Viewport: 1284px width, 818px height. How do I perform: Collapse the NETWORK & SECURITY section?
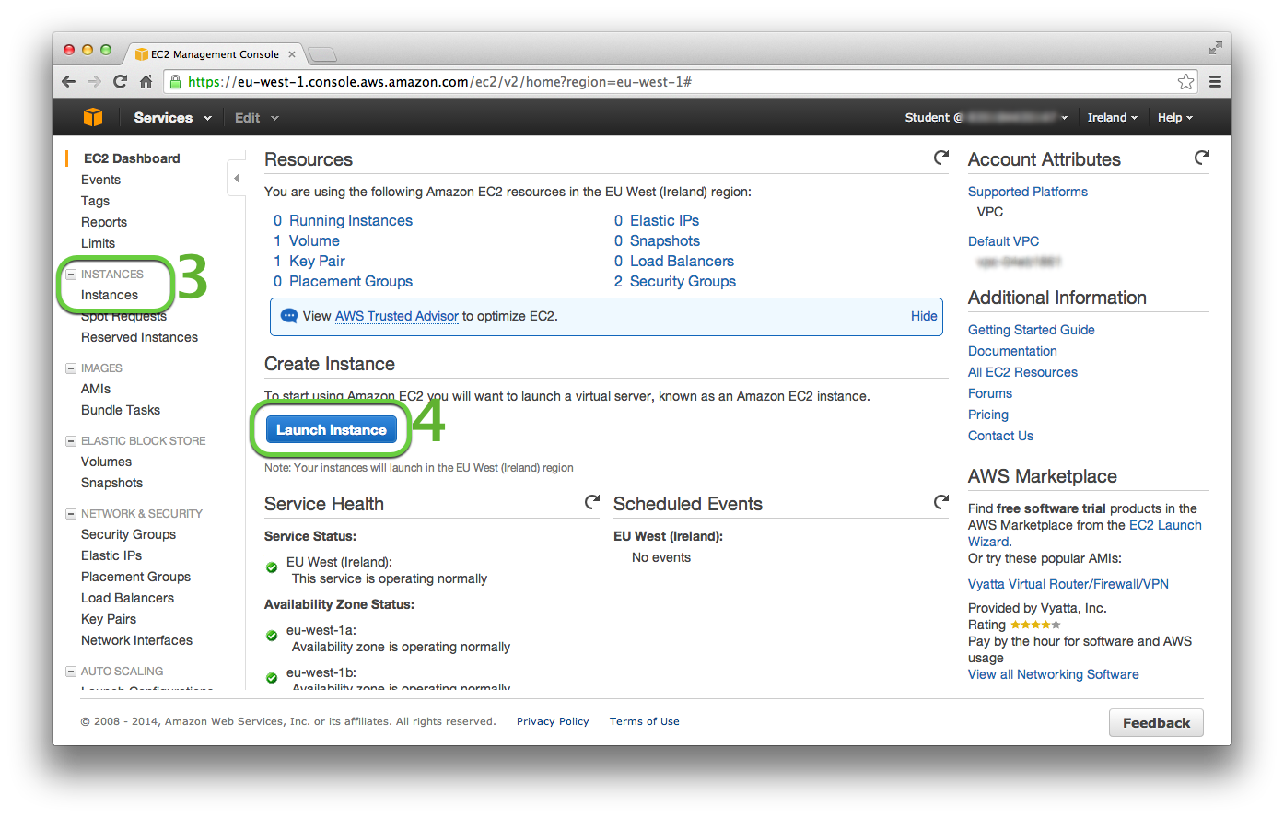(71, 514)
